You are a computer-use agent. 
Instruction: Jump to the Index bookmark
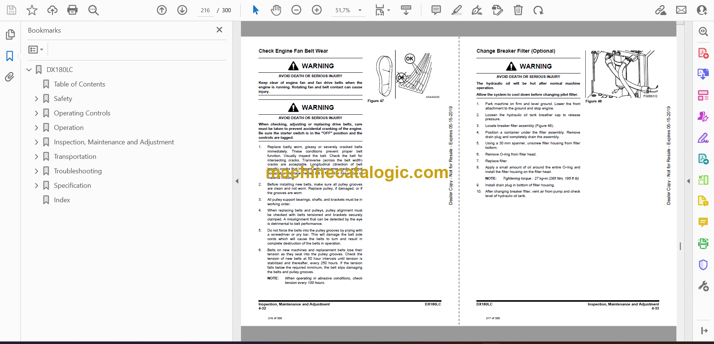coord(62,200)
